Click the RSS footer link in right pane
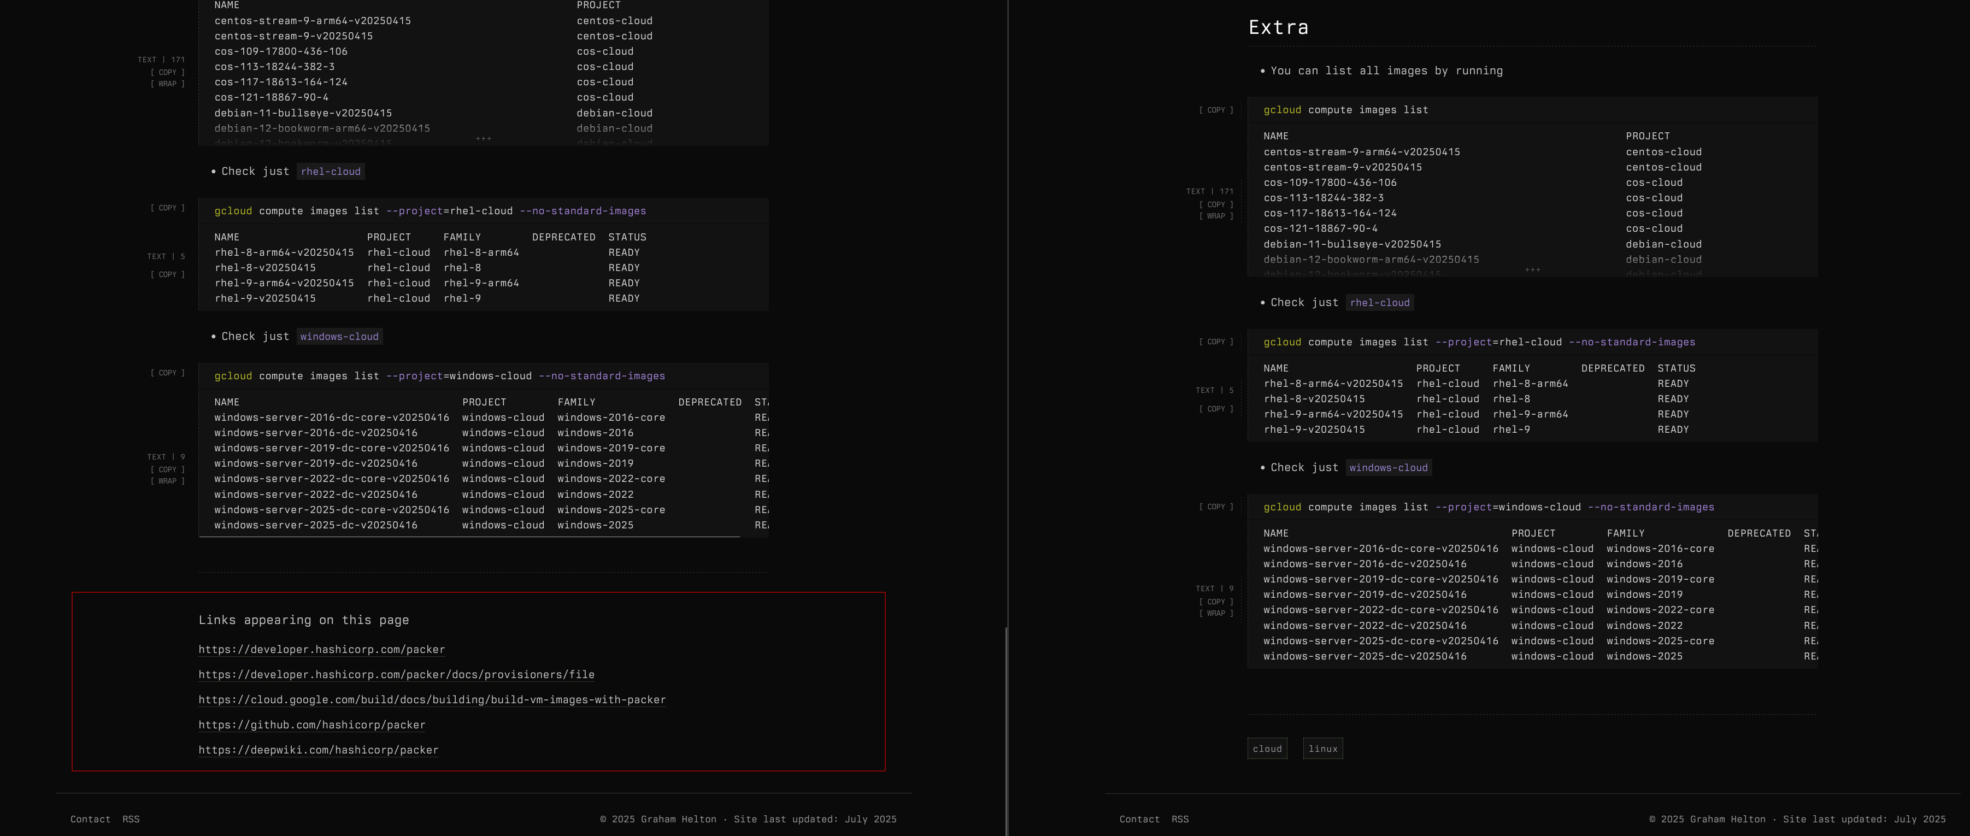 [1180, 819]
